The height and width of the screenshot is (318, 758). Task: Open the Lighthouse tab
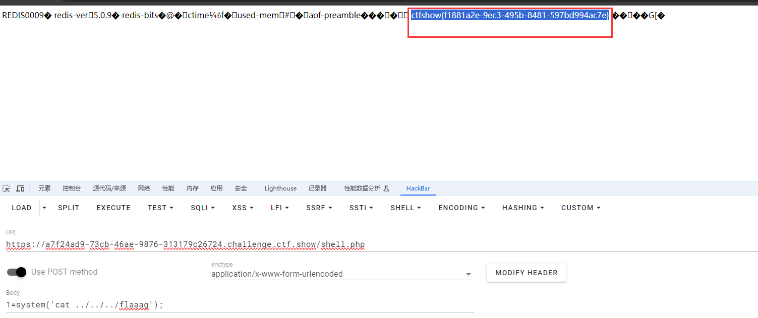pos(280,188)
